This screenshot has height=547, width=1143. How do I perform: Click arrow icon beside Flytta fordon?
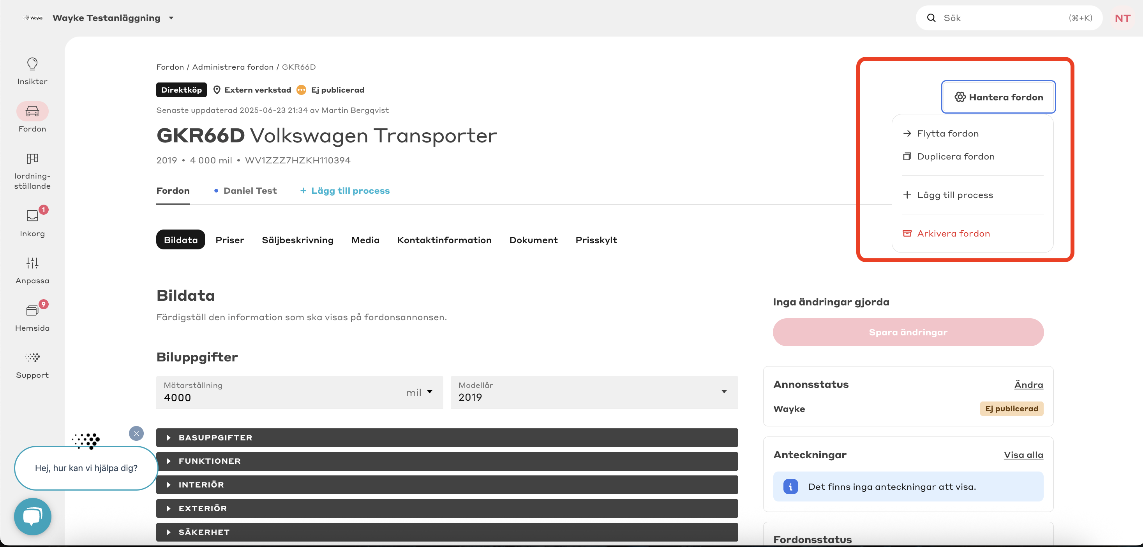point(907,133)
